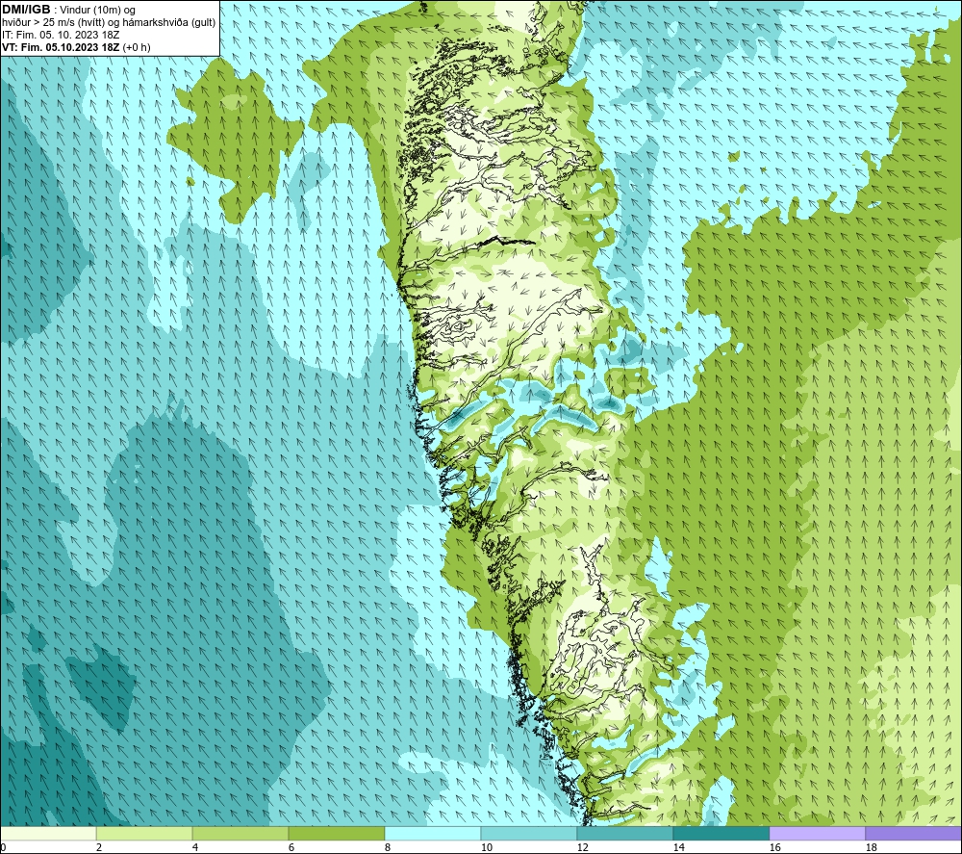This screenshot has width=962, height=854.
Task: Click the 2–4 m/s light green legend swatch
Action: pyautogui.click(x=144, y=834)
